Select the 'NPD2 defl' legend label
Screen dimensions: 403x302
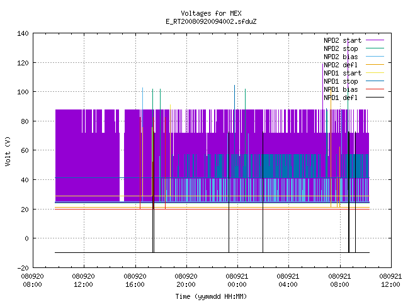tap(341, 65)
